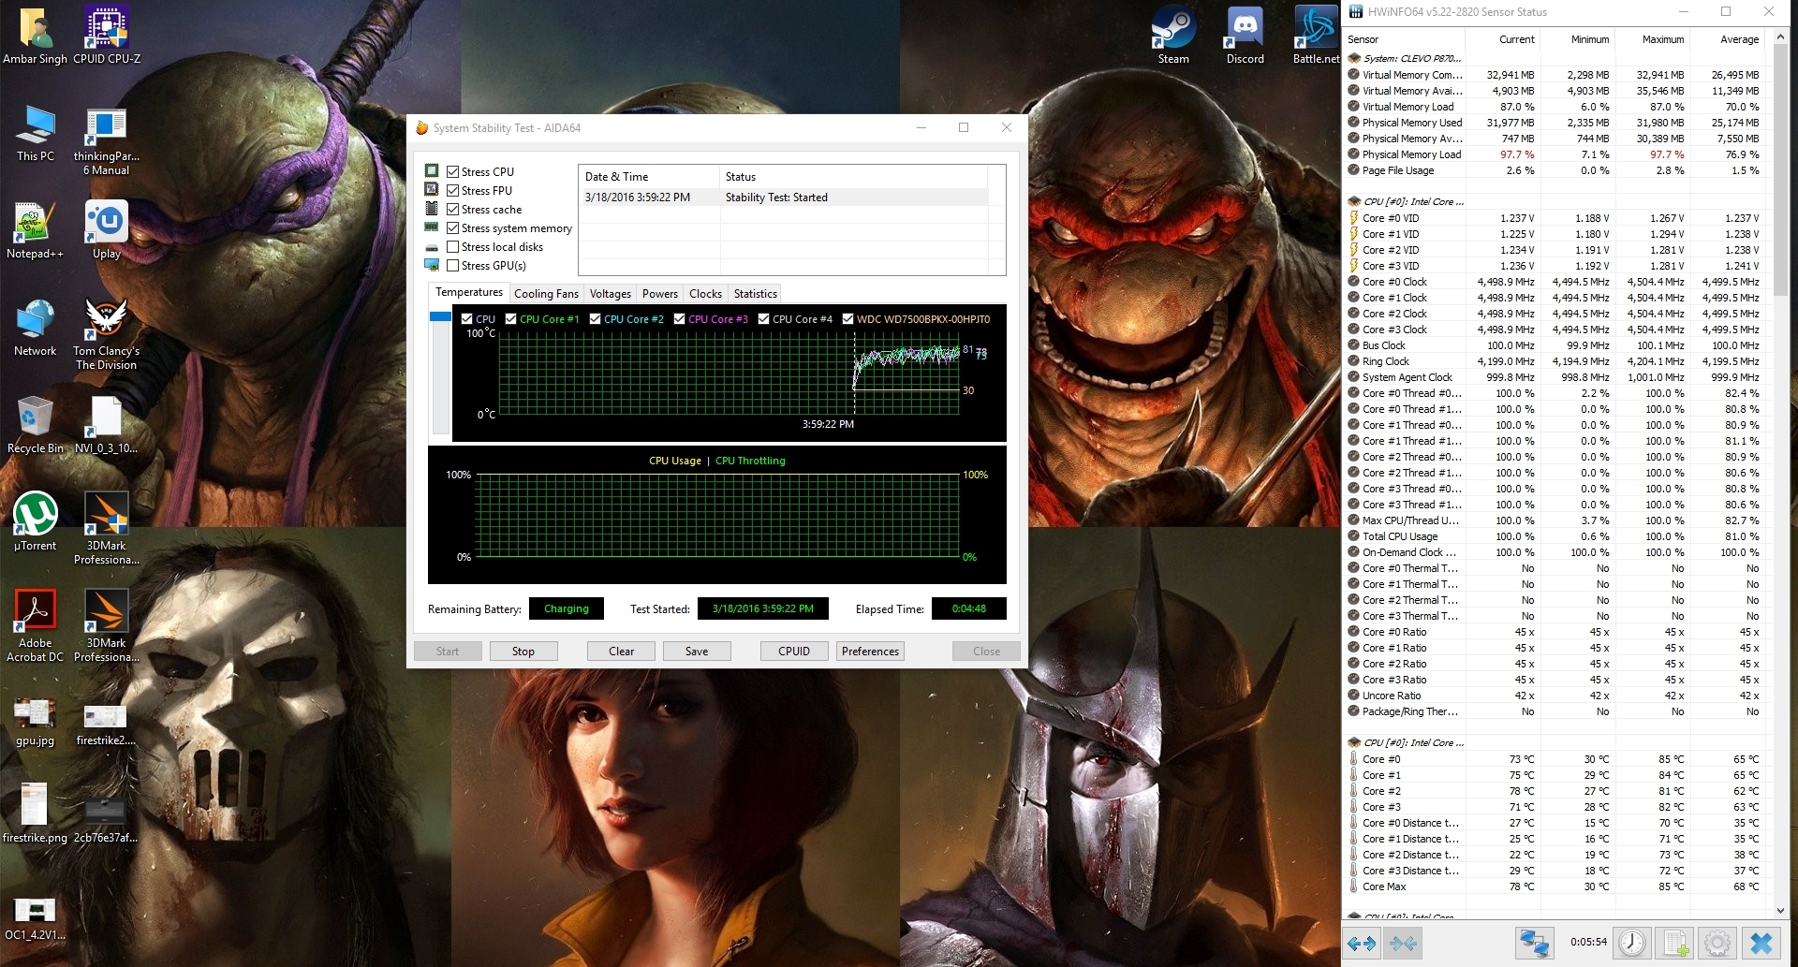Click the Clear button in AIDA64
Viewport: 1798px width, 967px height.
click(621, 652)
